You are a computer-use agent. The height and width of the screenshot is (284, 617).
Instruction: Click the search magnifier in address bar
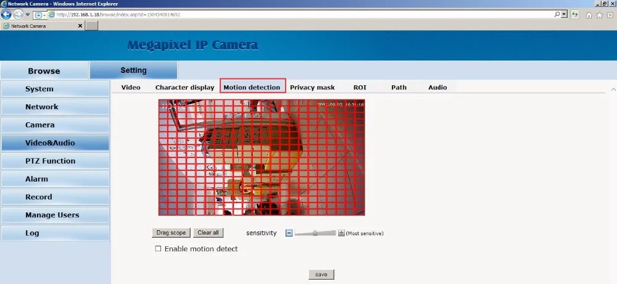(557, 15)
